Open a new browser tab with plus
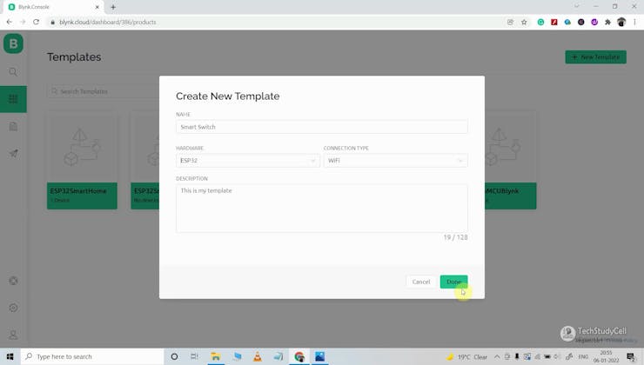 tap(113, 7)
